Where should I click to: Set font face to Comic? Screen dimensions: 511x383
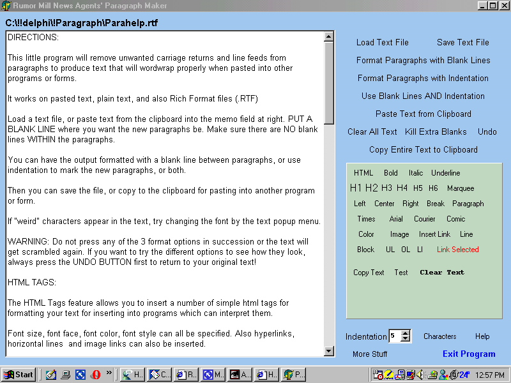455,219
